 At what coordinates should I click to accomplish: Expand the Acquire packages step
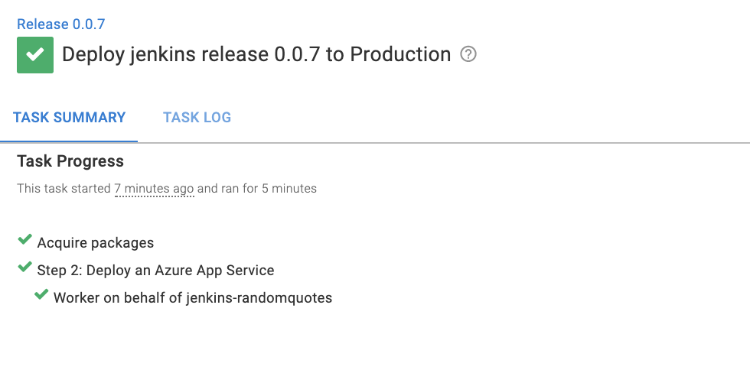(x=96, y=243)
